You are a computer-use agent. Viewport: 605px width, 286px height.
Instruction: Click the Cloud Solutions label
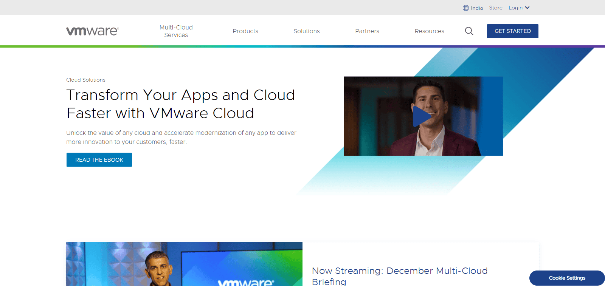coord(86,80)
